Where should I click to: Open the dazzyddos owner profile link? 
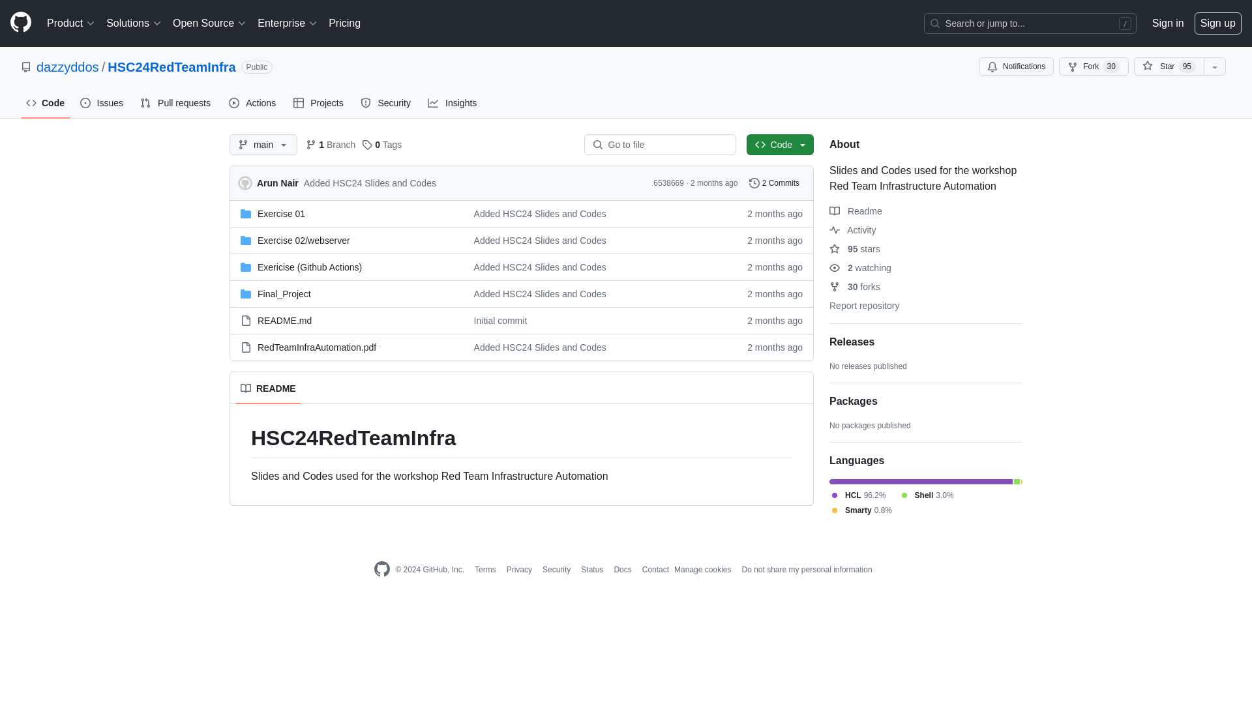point(68,67)
